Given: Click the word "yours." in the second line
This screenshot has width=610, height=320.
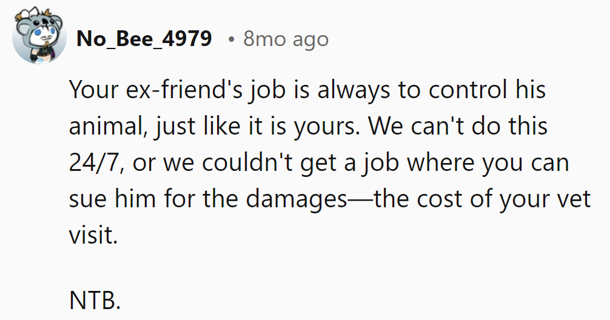Looking at the screenshot, I should (x=330, y=127).
